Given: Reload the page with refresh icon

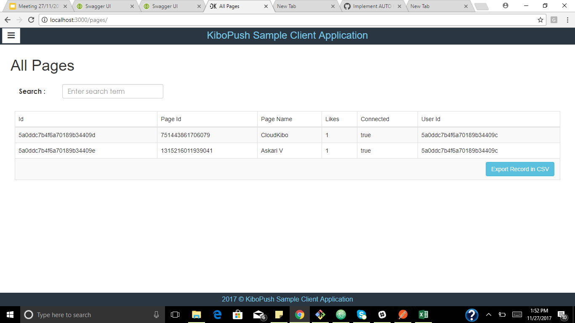Looking at the screenshot, I should point(31,20).
